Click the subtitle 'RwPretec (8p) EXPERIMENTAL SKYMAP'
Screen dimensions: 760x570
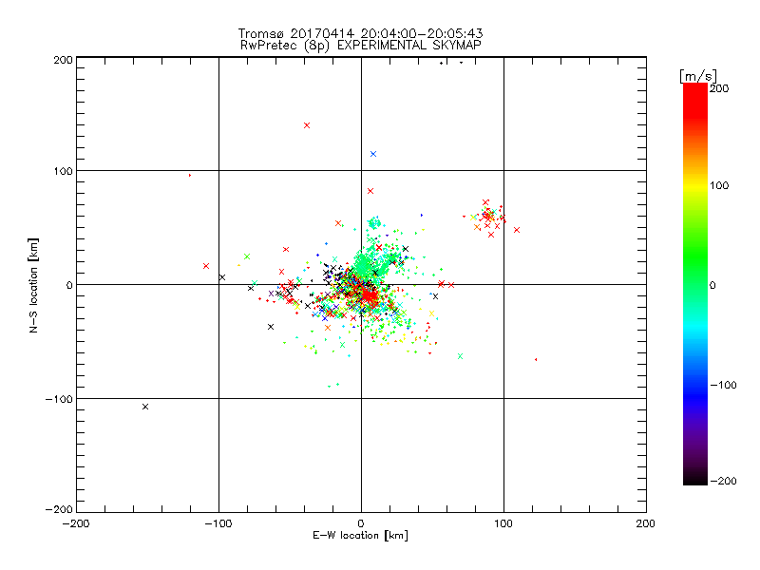click(360, 46)
